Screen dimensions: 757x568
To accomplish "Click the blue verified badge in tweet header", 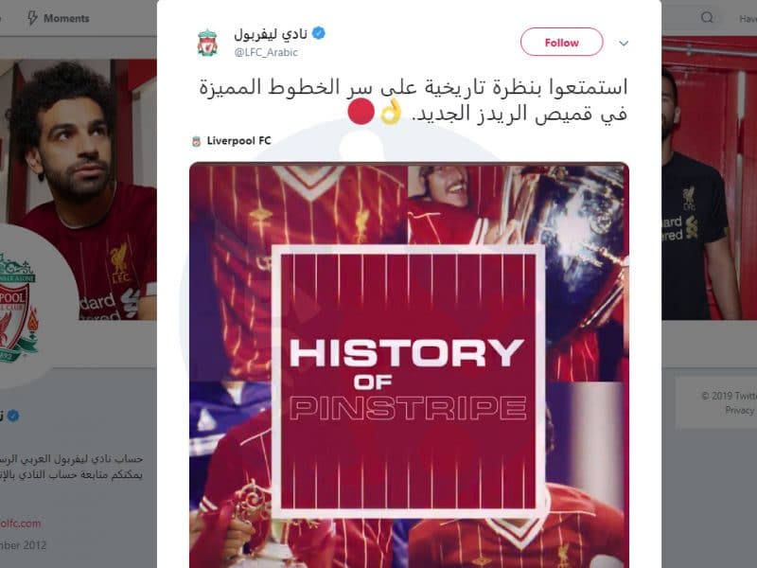I will coord(319,33).
